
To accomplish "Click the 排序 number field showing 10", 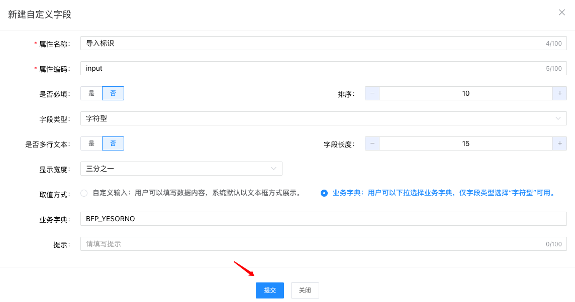I will click(x=465, y=93).
